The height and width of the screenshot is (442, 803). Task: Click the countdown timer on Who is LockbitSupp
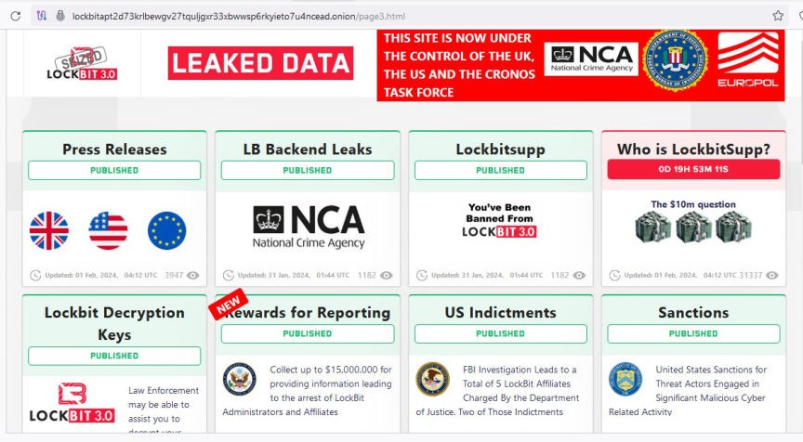693,170
